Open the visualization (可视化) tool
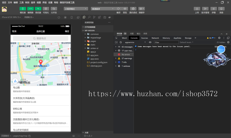This screenshot has height=138, width=231. 46,9
